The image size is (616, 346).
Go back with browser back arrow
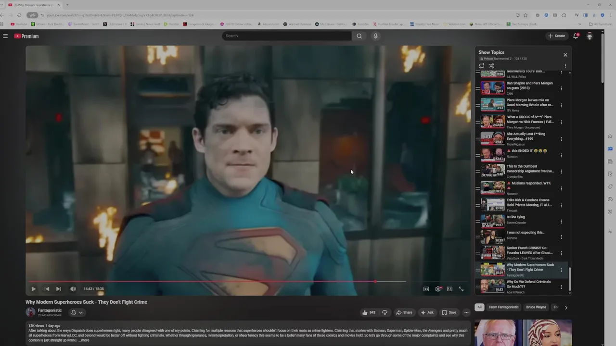point(2,15)
